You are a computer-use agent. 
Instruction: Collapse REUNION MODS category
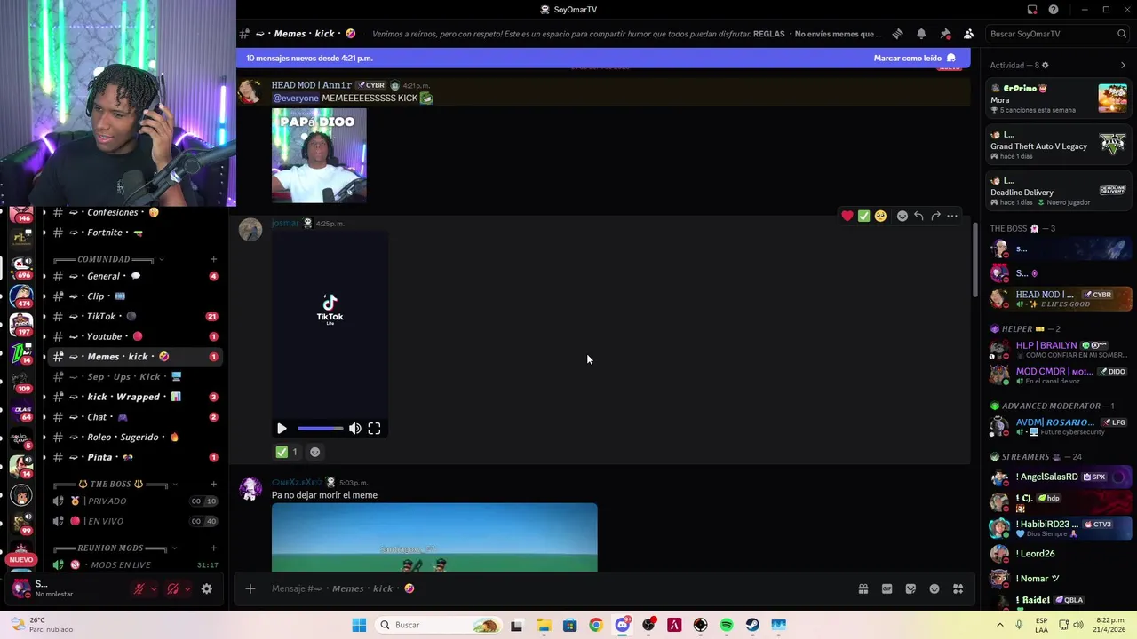pyautogui.click(x=115, y=548)
